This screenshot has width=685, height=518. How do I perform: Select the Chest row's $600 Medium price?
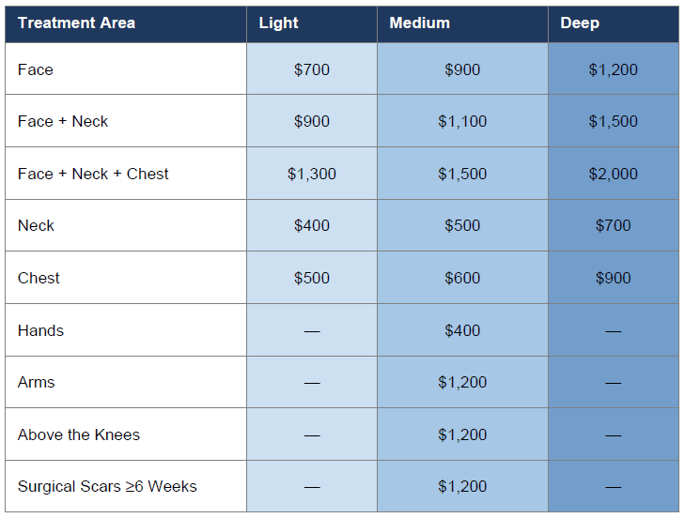[462, 278]
